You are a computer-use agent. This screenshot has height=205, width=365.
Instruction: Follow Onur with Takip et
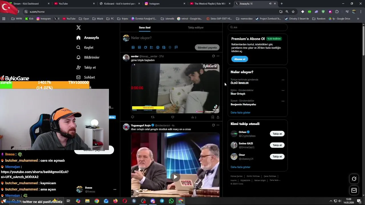pos(277,157)
